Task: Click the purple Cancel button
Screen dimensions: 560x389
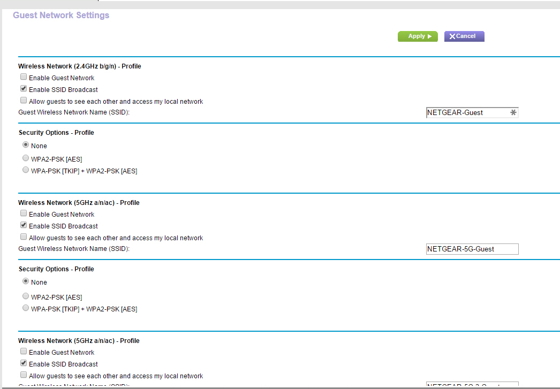Action: [x=464, y=36]
